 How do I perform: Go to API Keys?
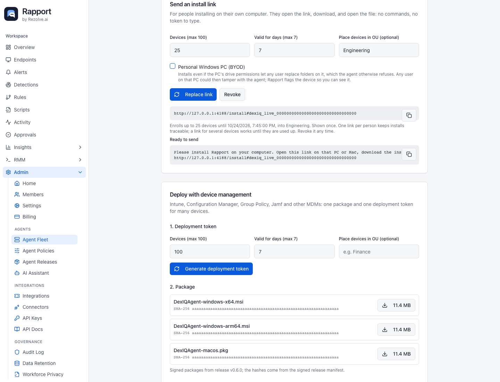pyautogui.click(x=44, y=318)
